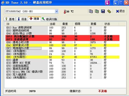Click data value 16294... in C3 row
129x96 pixels.
pos(95,63)
